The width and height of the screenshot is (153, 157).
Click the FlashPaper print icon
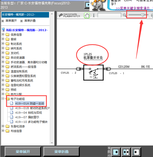coord(152,15)
